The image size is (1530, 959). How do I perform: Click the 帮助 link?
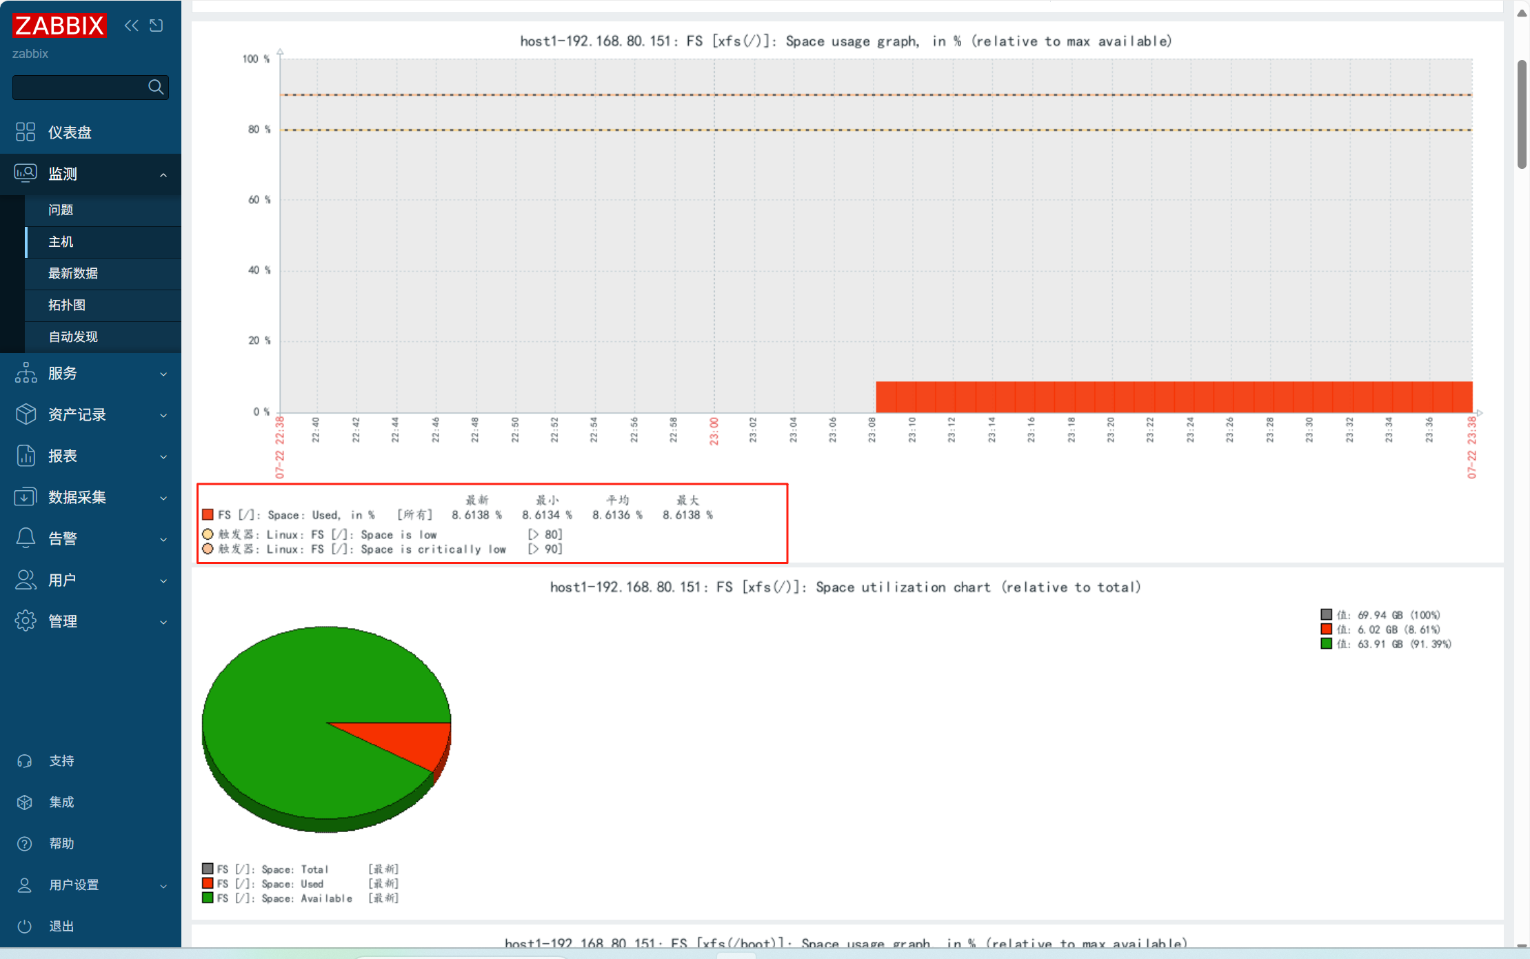pyautogui.click(x=61, y=844)
